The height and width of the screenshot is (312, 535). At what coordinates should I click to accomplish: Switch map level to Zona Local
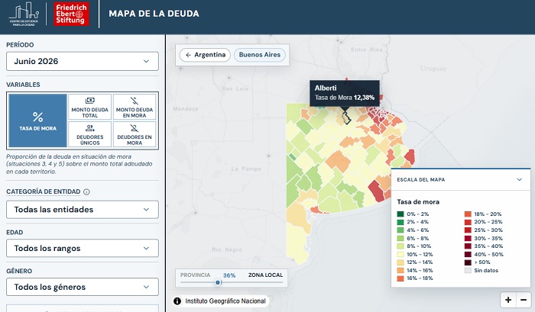point(265,275)
